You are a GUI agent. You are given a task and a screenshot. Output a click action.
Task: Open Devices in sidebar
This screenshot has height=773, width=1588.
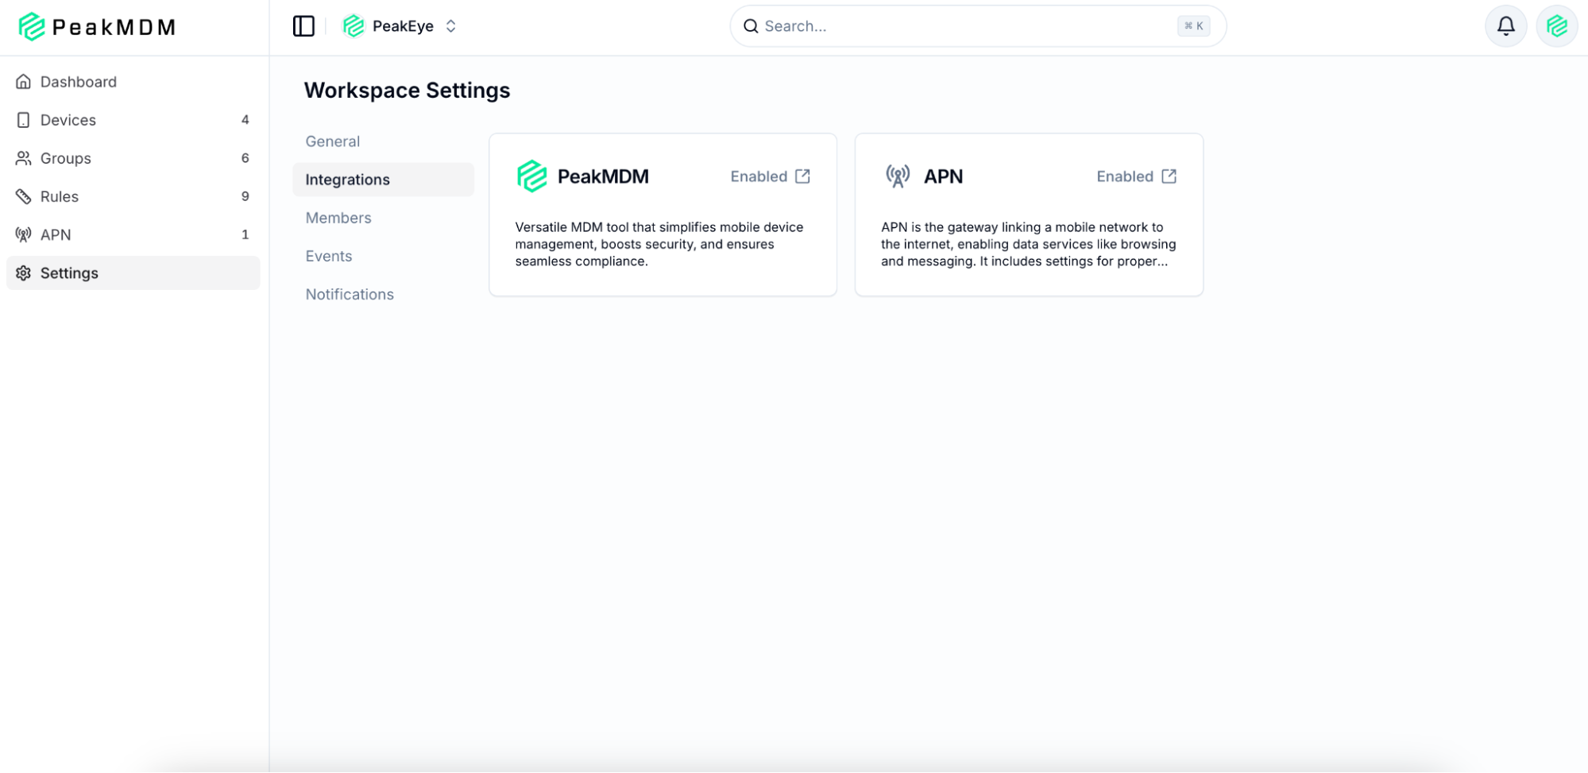(x=68, y=120)
